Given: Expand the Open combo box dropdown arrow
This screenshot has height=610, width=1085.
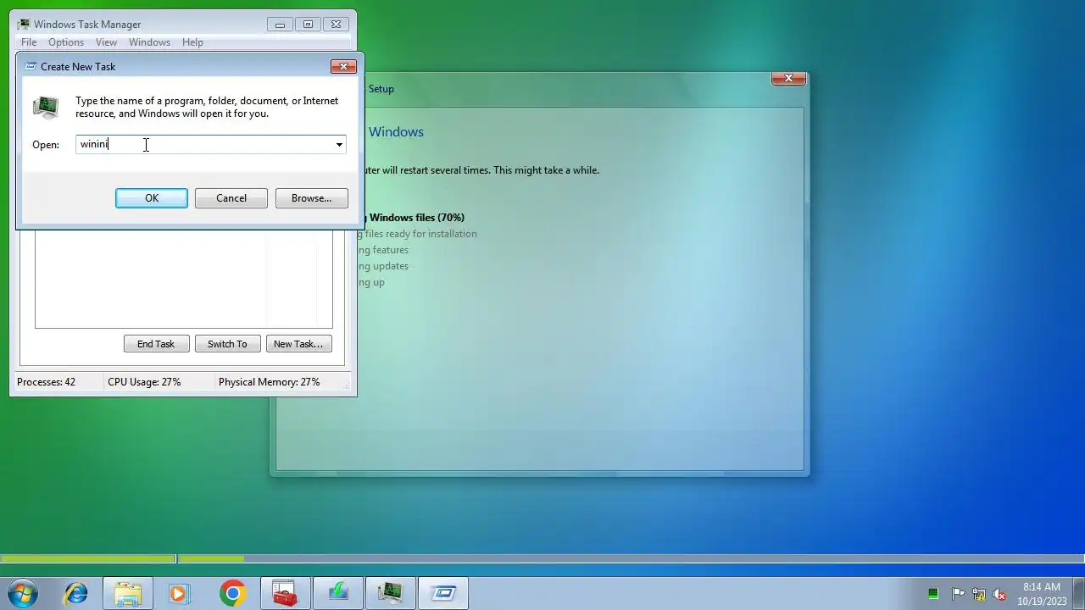Looking at the screenshot, I should tap(339, 145).
